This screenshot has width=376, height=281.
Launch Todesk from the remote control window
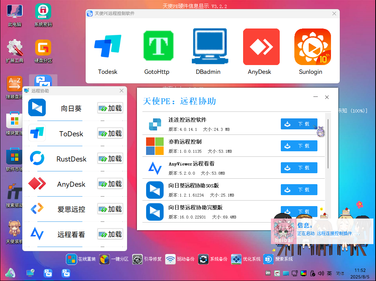[107, 46]
